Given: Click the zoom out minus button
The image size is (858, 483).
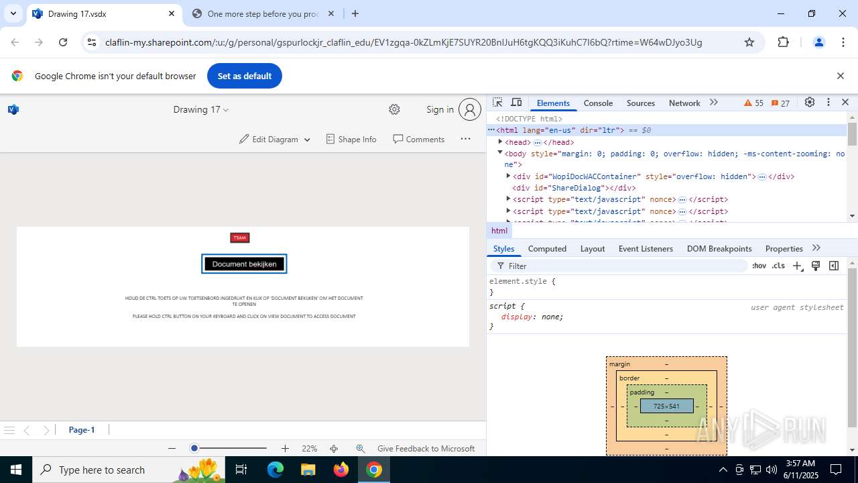Looking at the screenshot, I should tap(172, 448).
